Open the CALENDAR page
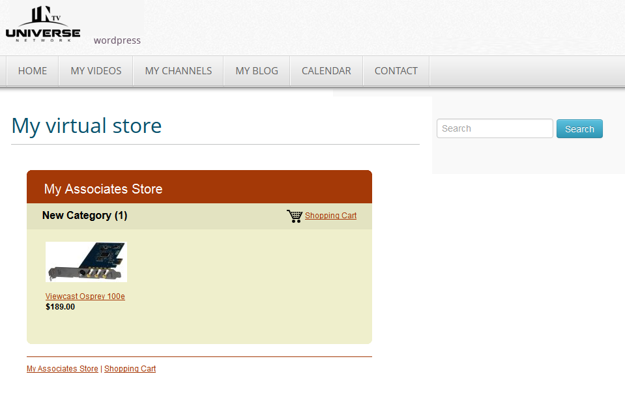The image size is (625, 404). [326, 71]
